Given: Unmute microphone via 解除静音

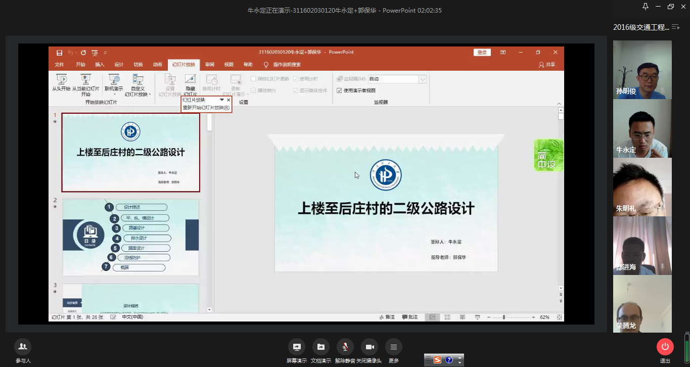Looking at the screenshot, I should tap(345, 347).
